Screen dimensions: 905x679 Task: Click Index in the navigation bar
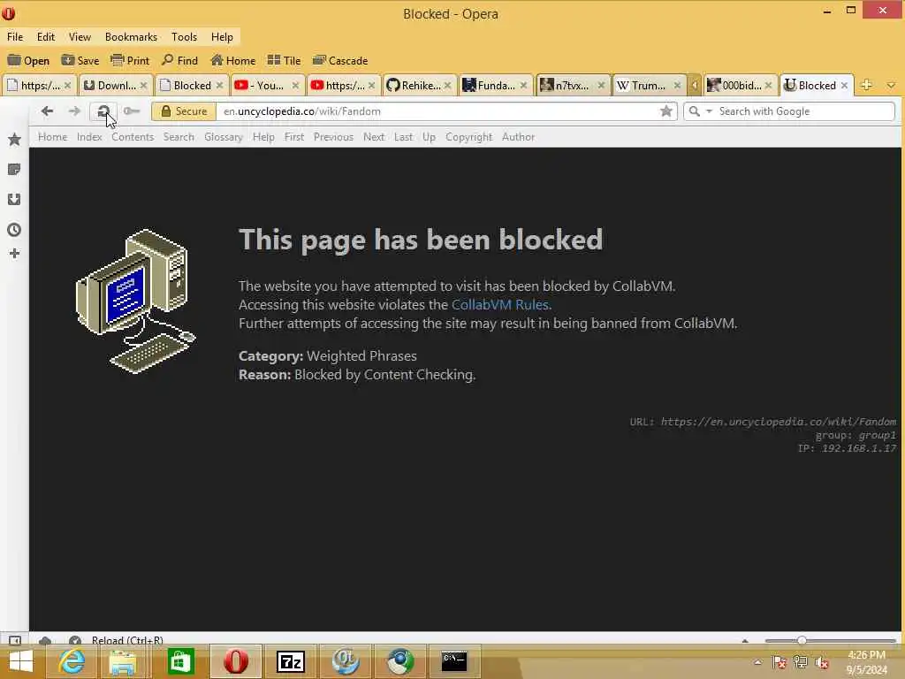click(89, 137)
